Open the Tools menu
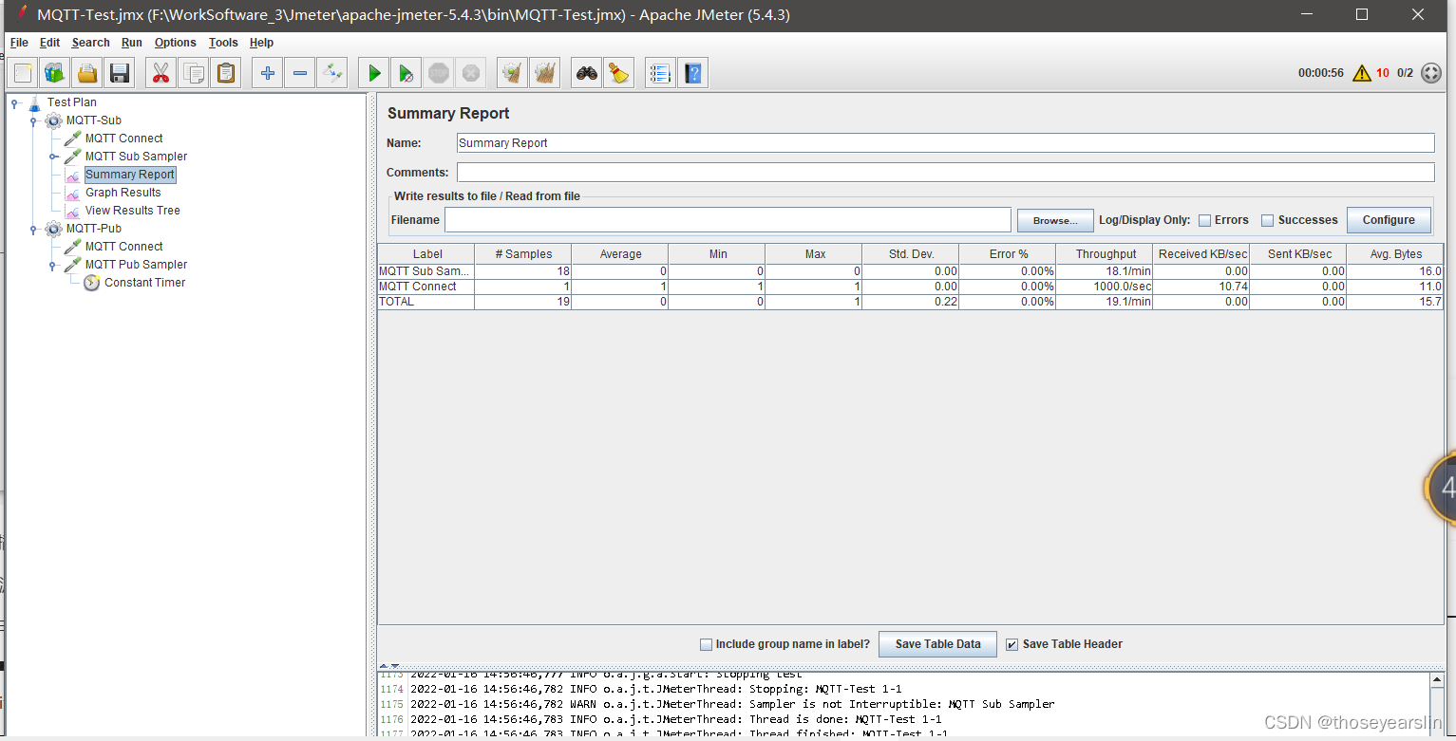The image size is (1456, 741). click(x=223, y=43)
